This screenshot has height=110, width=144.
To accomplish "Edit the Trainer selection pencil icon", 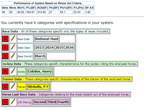I will coord(13,87).
